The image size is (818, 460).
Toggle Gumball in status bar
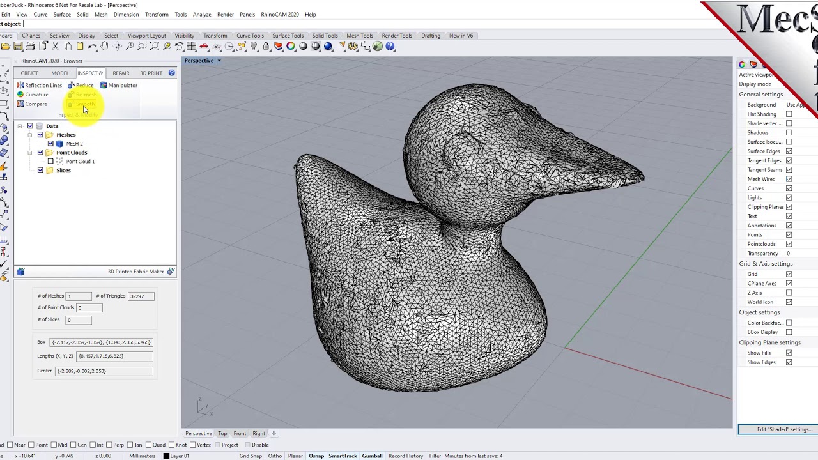[x=372, y=456]
